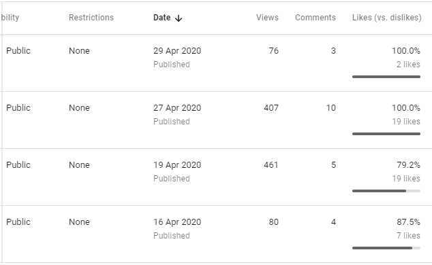The image size is (432, 265).
Task: Open the 10 comments on 27 Apr video
Action: [331, 108]
